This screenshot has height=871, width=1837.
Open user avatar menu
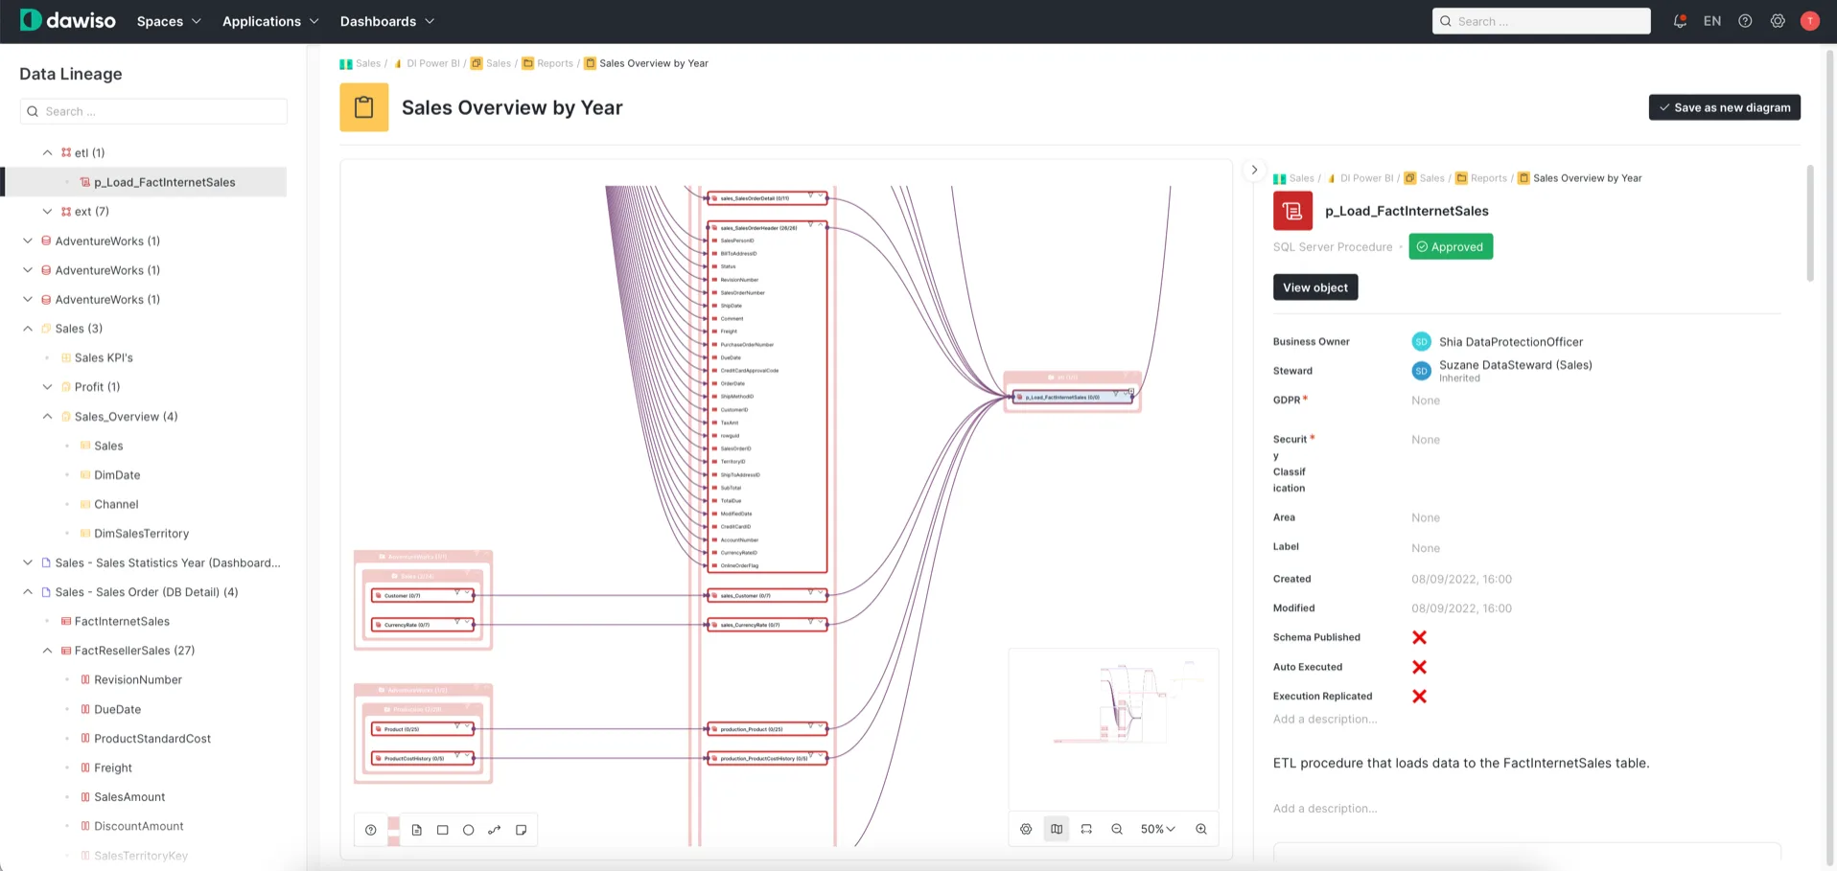(1810, 21)
